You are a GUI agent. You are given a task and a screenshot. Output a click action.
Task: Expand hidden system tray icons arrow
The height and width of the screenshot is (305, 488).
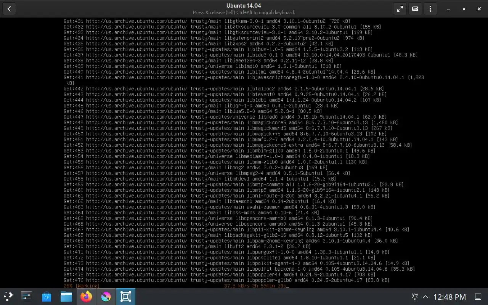point(425,297)
